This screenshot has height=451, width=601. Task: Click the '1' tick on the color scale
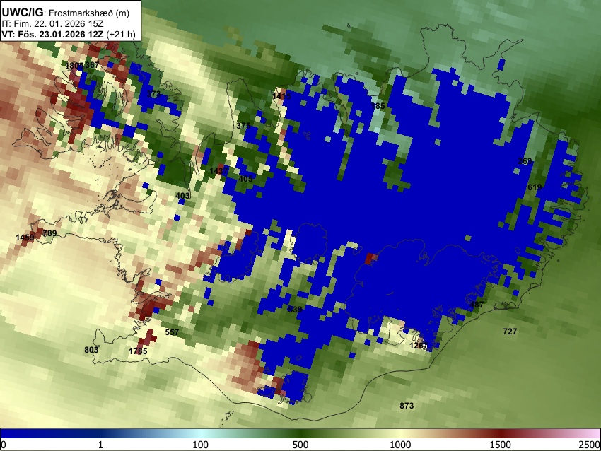(x=100, y=445)
